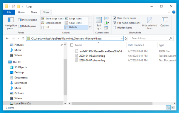This screenshot has width=179, height=113.
Task: Go up one folder level
Action: tap(23, 38)
